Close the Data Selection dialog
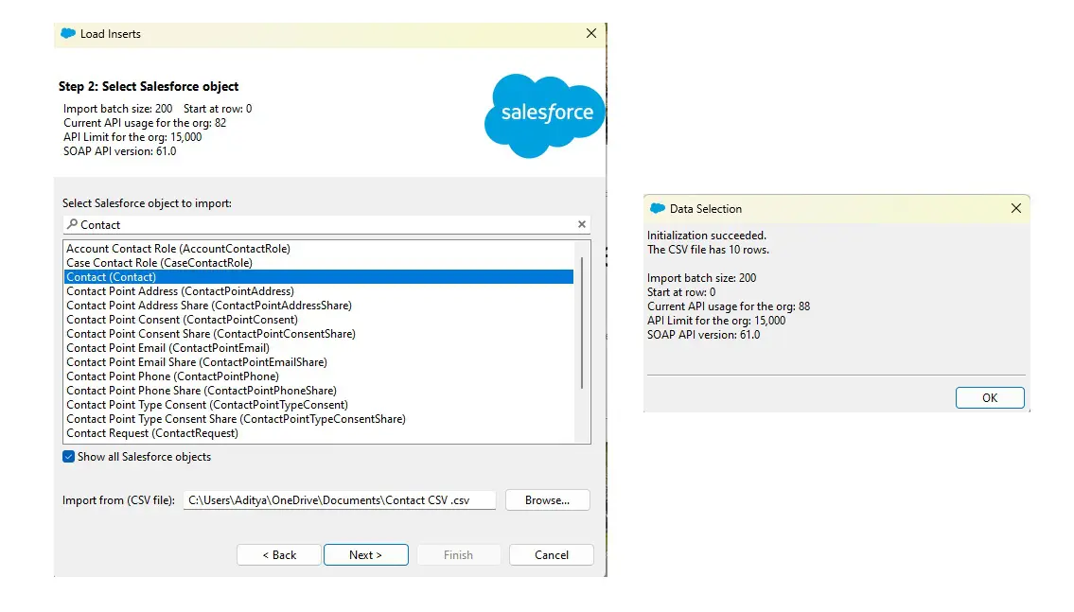 coord(1016,208)
